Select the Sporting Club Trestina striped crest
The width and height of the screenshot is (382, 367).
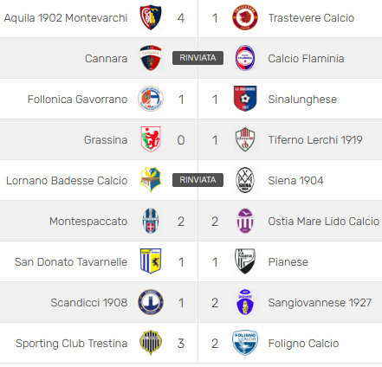coord(151,343)
